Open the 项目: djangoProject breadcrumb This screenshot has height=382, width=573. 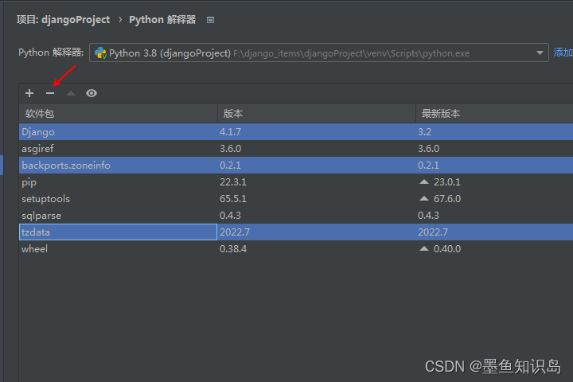pos(63,20)
